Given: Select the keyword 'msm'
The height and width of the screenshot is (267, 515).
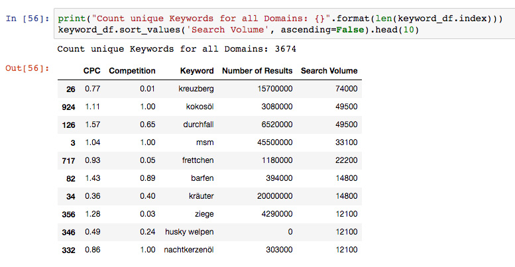Looking at the screenshot, I should 205,142.
